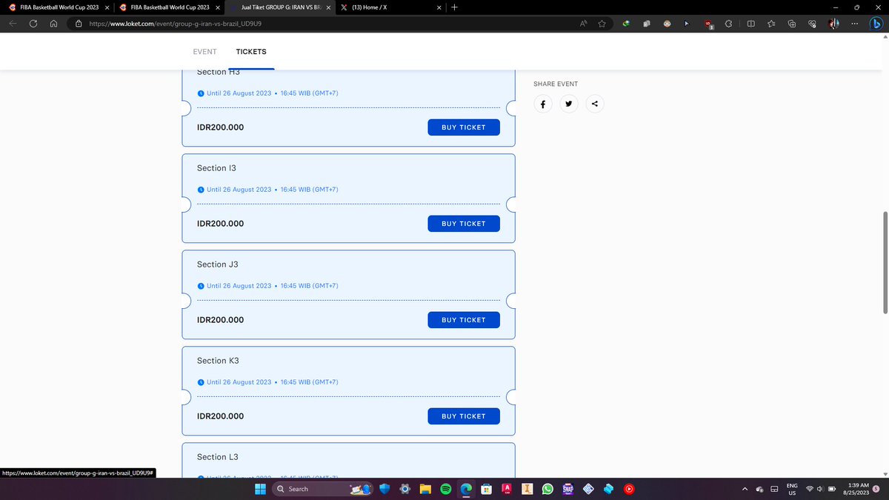Show hidden system tray icons
This screenshot has width=889, height=500.
pyautogui.click(x=745, y=489)
